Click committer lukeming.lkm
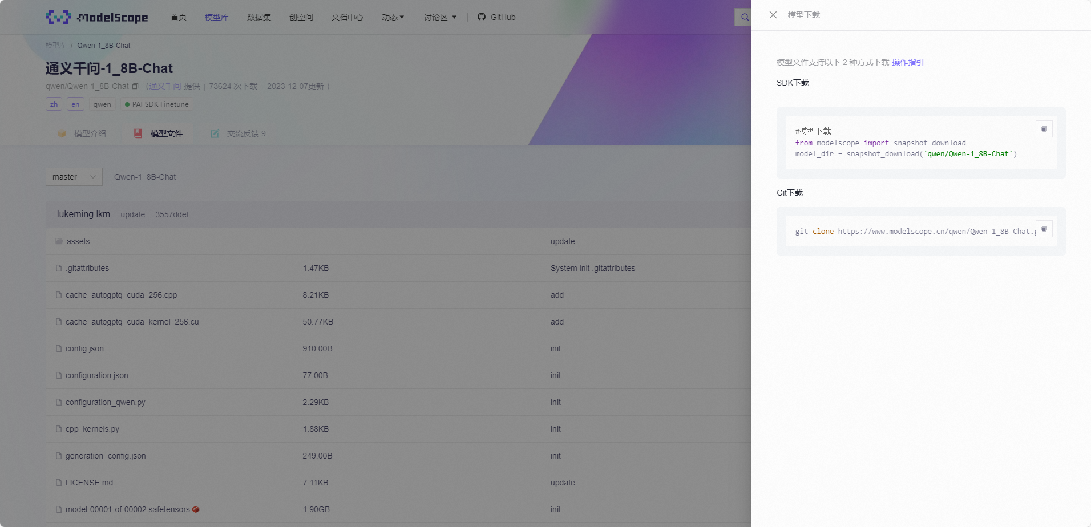Screen dimensions: 1091x527 click(x=83, y=214)
